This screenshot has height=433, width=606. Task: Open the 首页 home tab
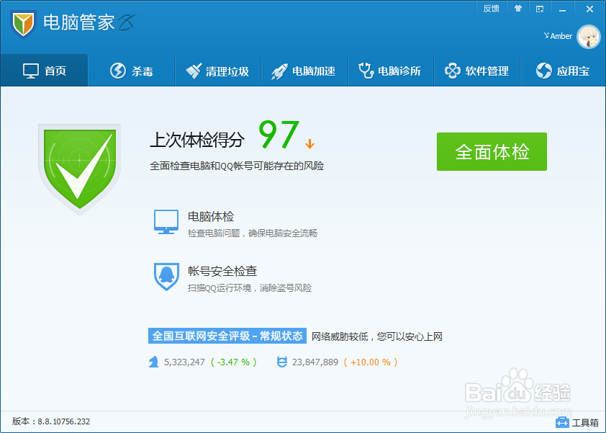[x=45, y=71]
